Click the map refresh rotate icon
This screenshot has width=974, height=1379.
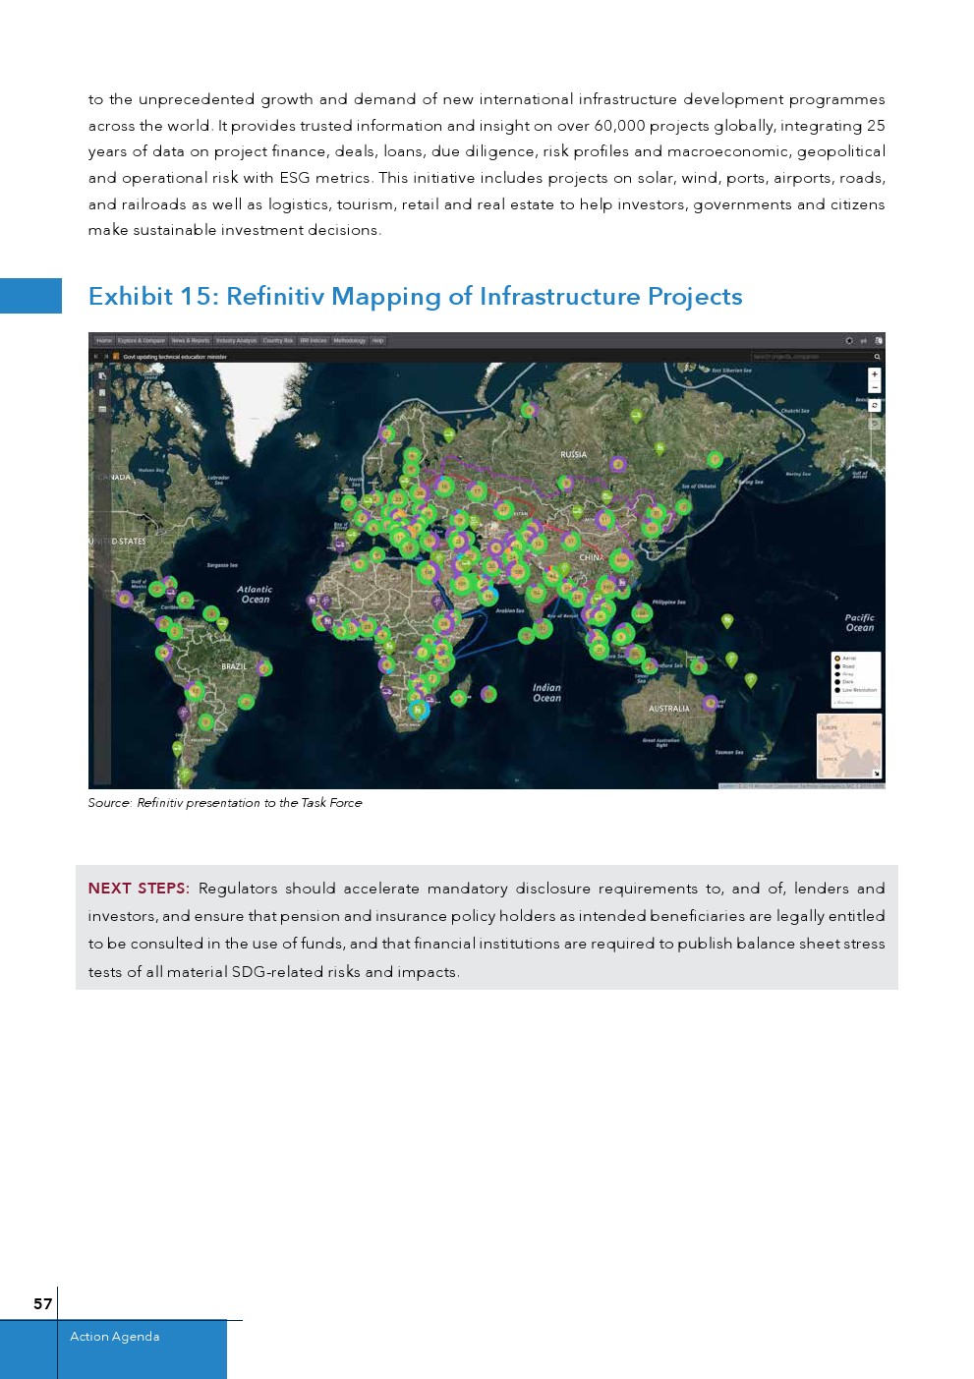[874, 406]
